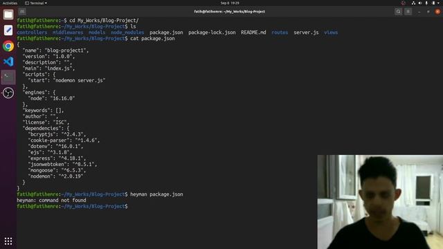Open the Terminal app menu in top bar
This screenshot has width=443, height=249.
tap(36, 3)
